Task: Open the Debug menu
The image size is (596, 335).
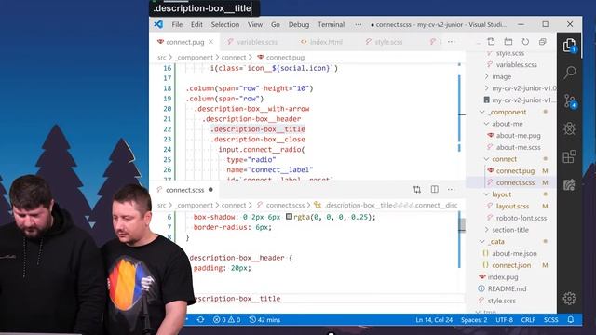Action: pyautogui.click(x=299, y=25)
